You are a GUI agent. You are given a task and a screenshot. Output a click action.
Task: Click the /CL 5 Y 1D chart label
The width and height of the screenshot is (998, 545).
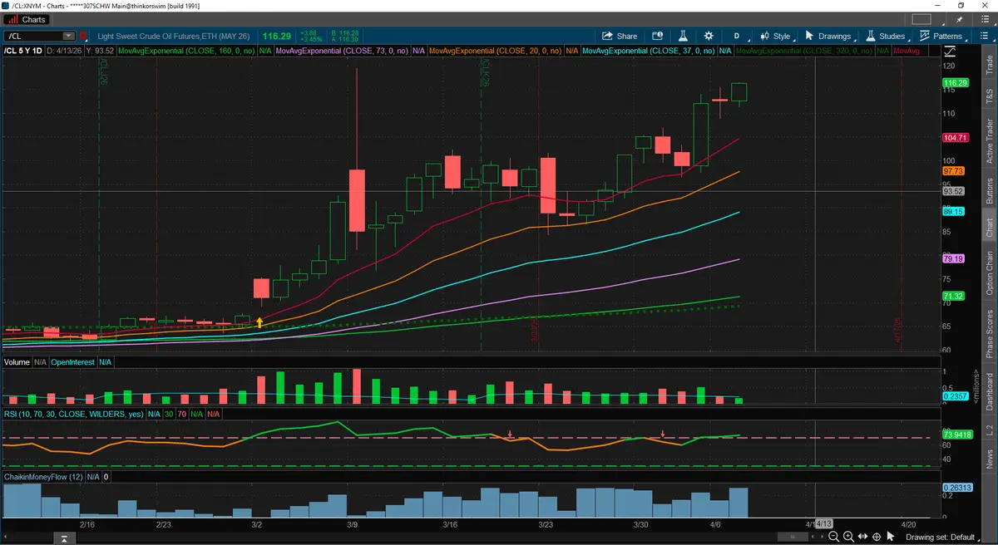23,52
